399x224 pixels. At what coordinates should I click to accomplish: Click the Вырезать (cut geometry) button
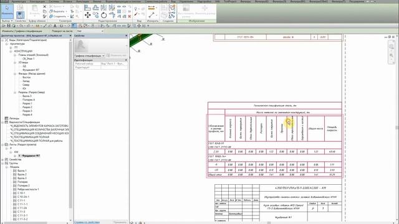click(x=58, y=11)
